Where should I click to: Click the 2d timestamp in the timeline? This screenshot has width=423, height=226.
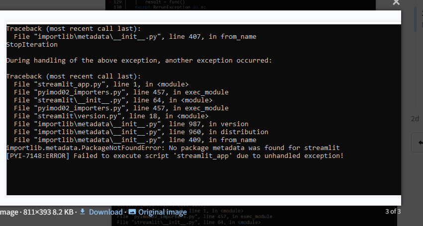pyautogui.click(x=415, y=119)
